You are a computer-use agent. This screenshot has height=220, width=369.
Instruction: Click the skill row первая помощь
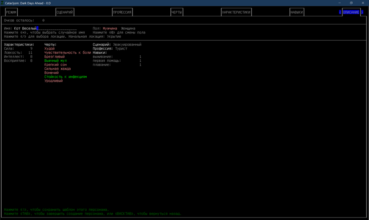117,60
